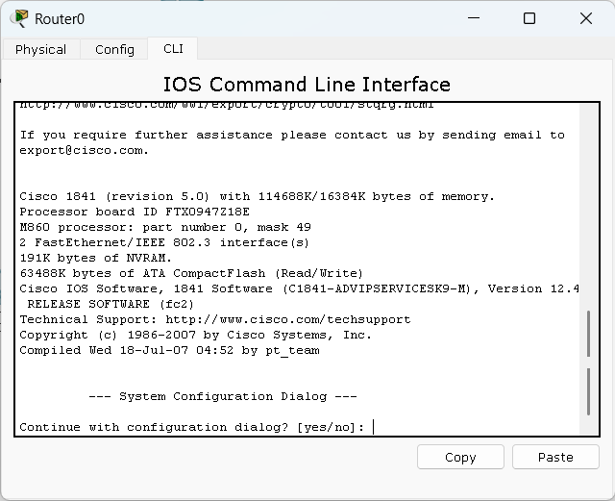Image resolution: width=615 pixels, height=501 pixels.
Task: Click 'RELEASE SOFTWARE (fc2)' line
Action: (111, 304)
